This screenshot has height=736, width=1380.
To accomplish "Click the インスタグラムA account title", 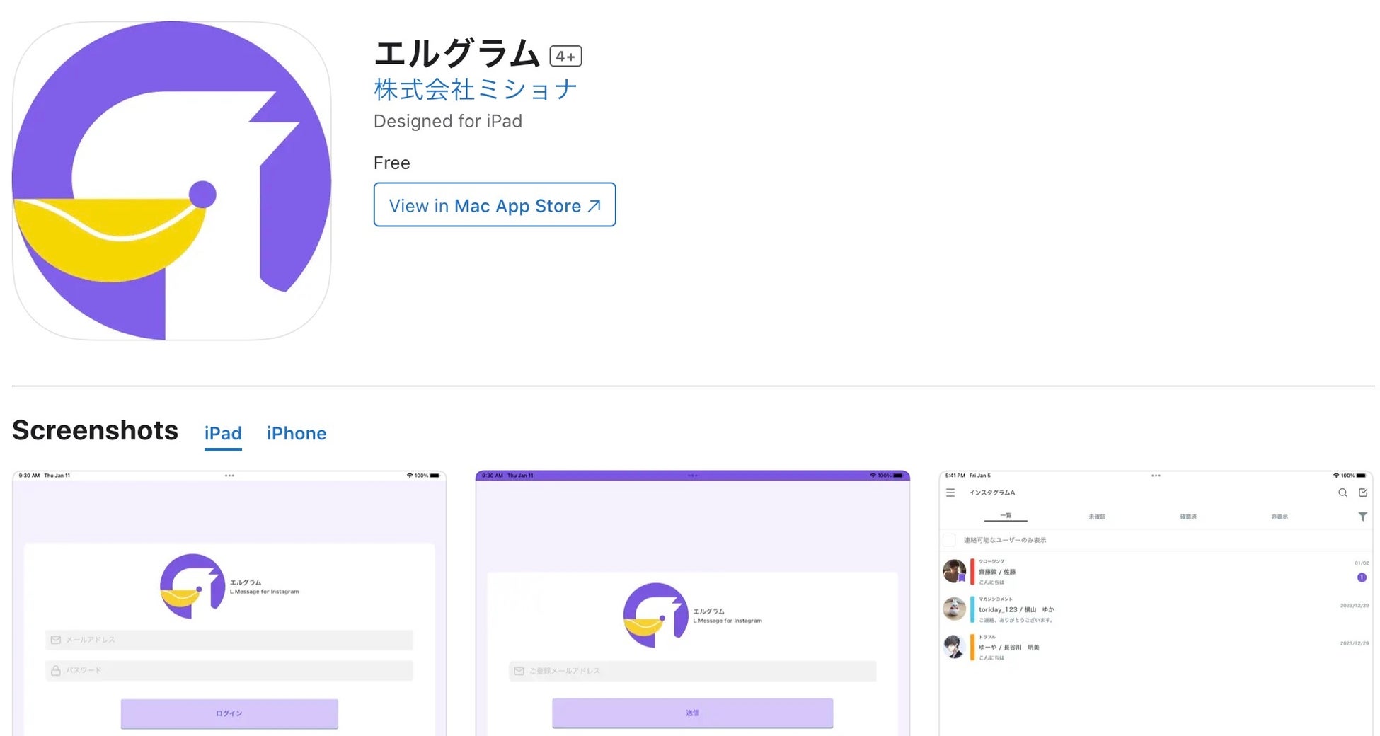I will pos(991,493).
